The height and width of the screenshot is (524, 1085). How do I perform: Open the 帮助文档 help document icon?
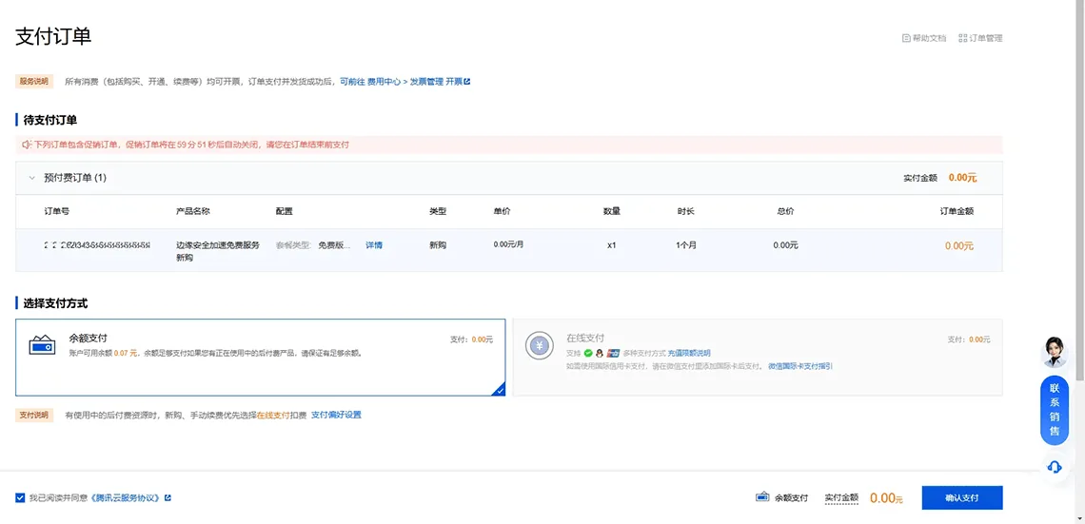[906, 39]
